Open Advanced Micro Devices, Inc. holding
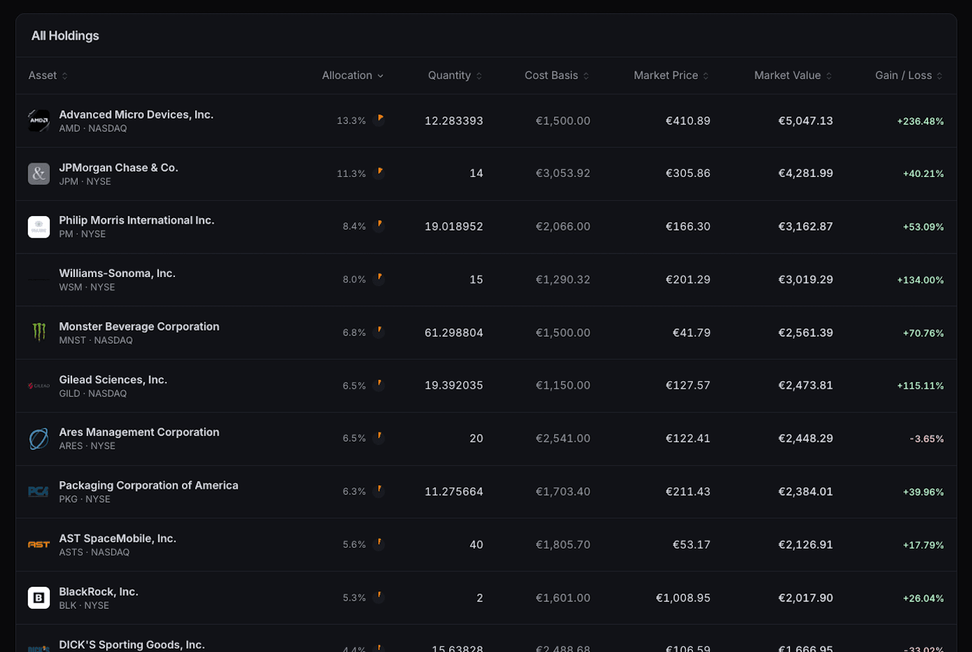The image size is (972, 652). coord(486,121)
